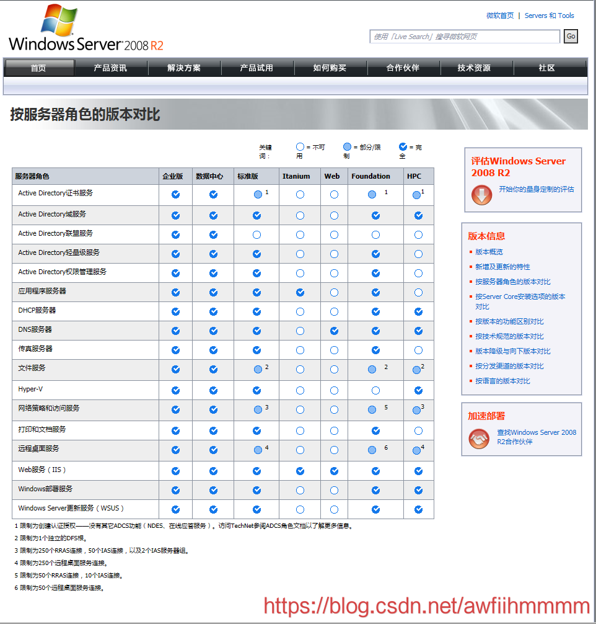This screenshot has width=596, height=624.
Task: Open 开始你的量身定制的评估 link
Action: (x=537, y=189)
